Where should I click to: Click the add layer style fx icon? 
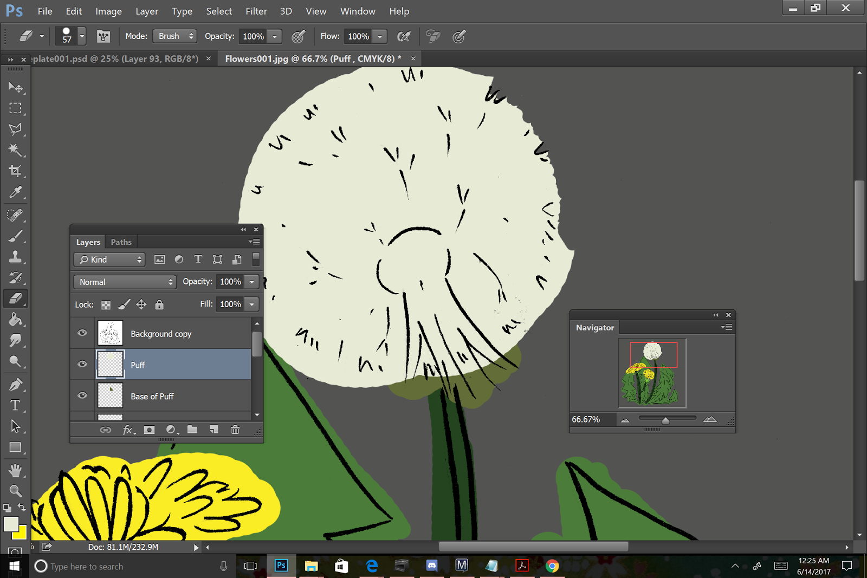click(x=128, y=430)
